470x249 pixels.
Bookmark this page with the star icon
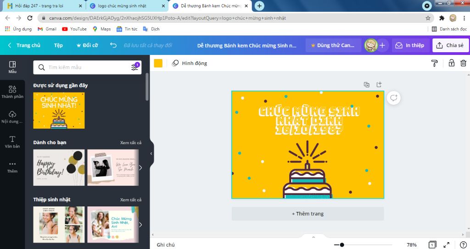click(x=428, y=18)
